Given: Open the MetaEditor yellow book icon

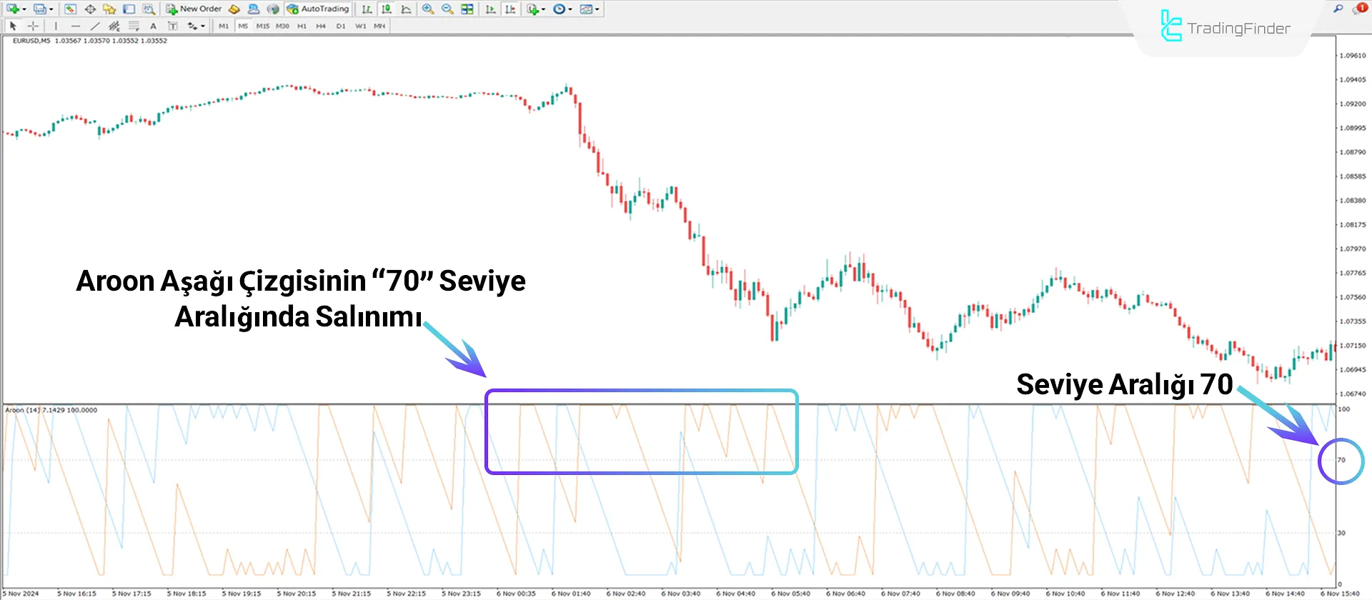Looking at the screenshot, I should tap(234, 9).
